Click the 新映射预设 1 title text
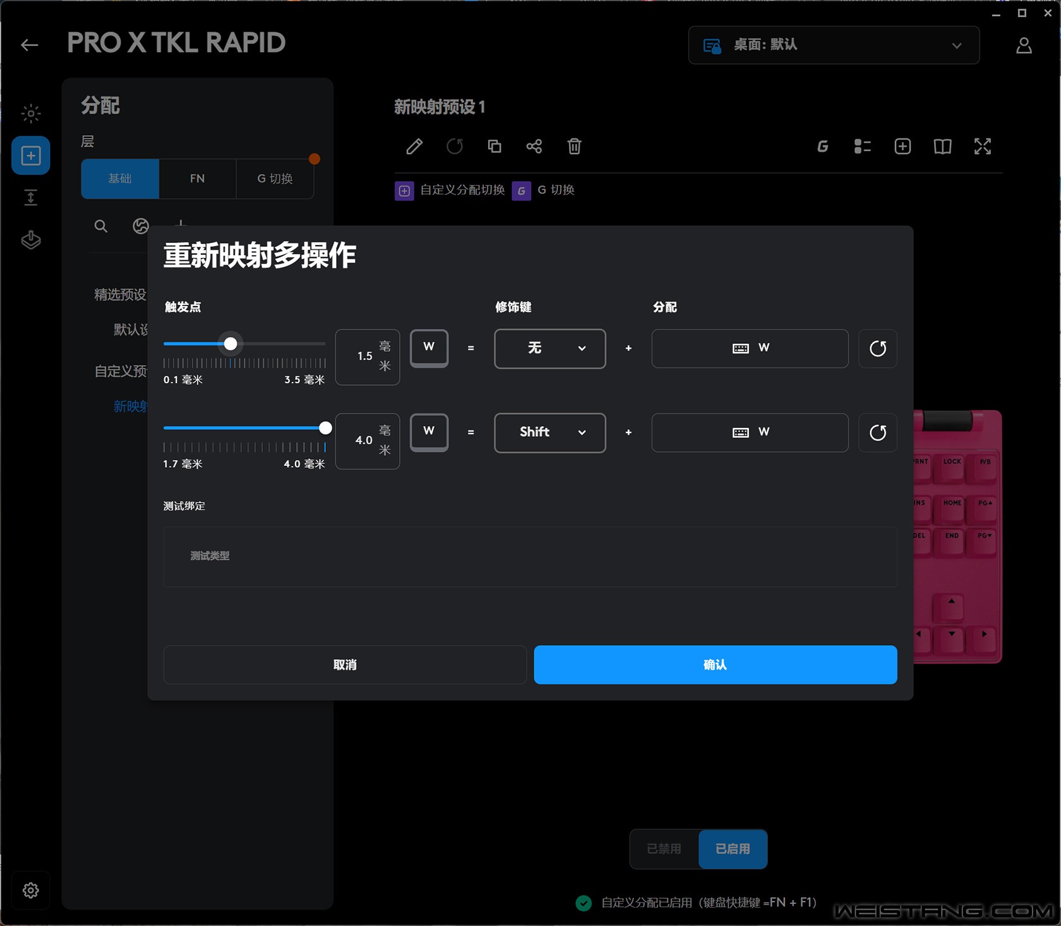 pyautogui.click(x=440, y=107)
